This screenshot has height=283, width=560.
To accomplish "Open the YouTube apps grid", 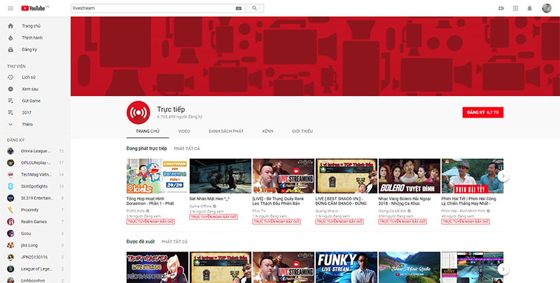I will coord(516,8).
